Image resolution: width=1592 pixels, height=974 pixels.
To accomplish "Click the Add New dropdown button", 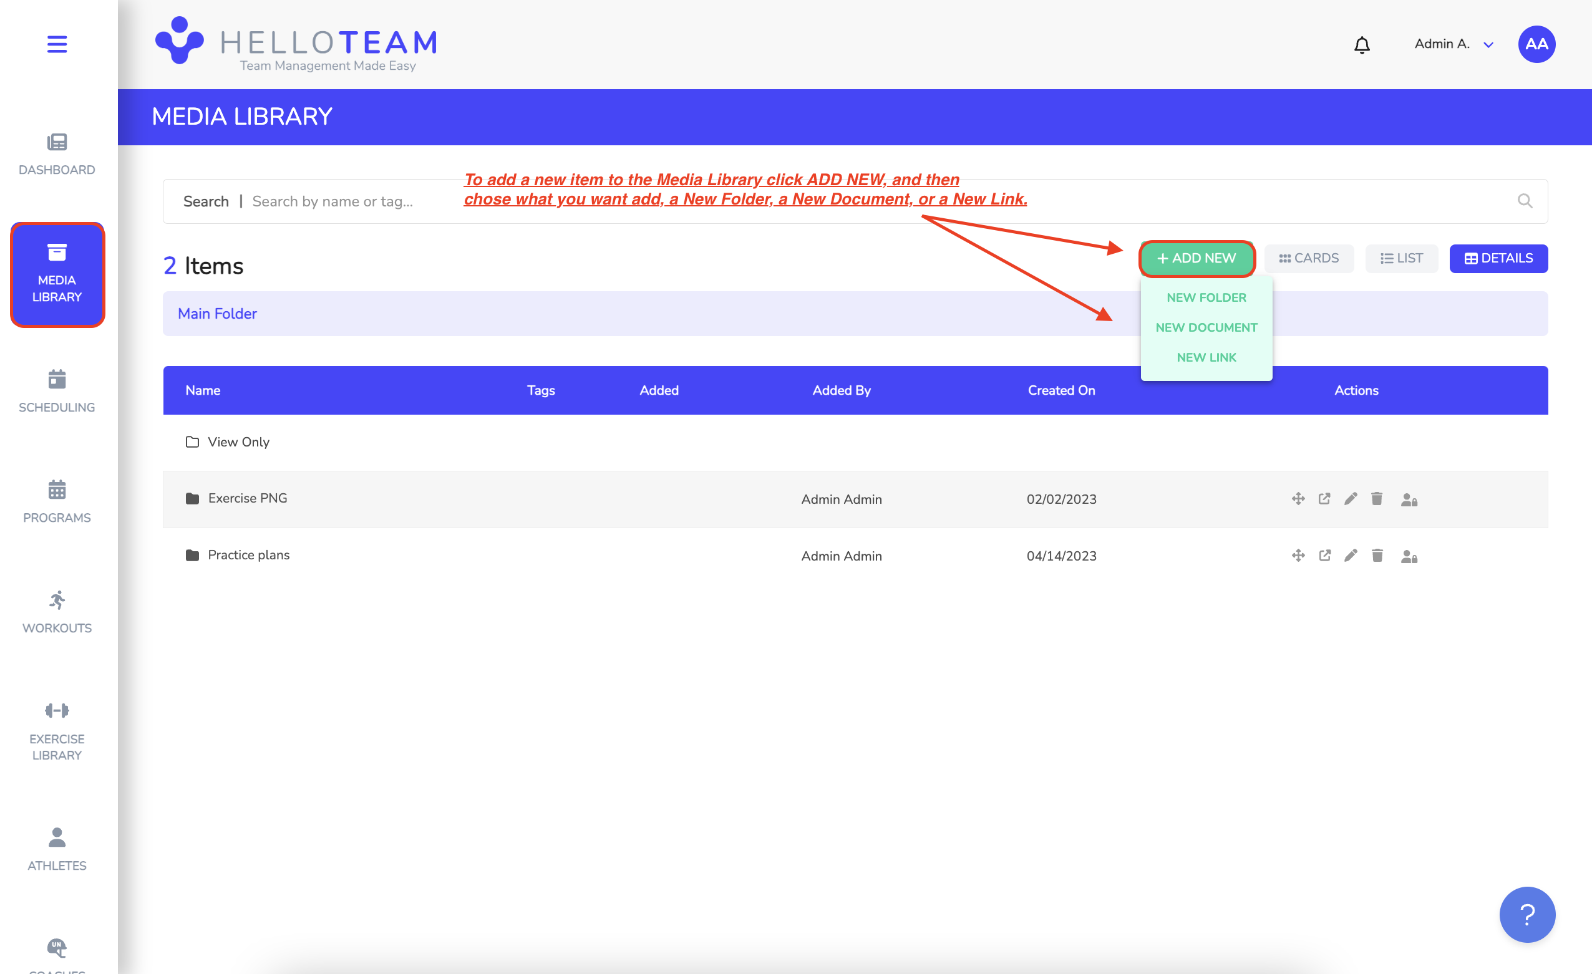I will pyautogui.click(x=1196, y=258).
